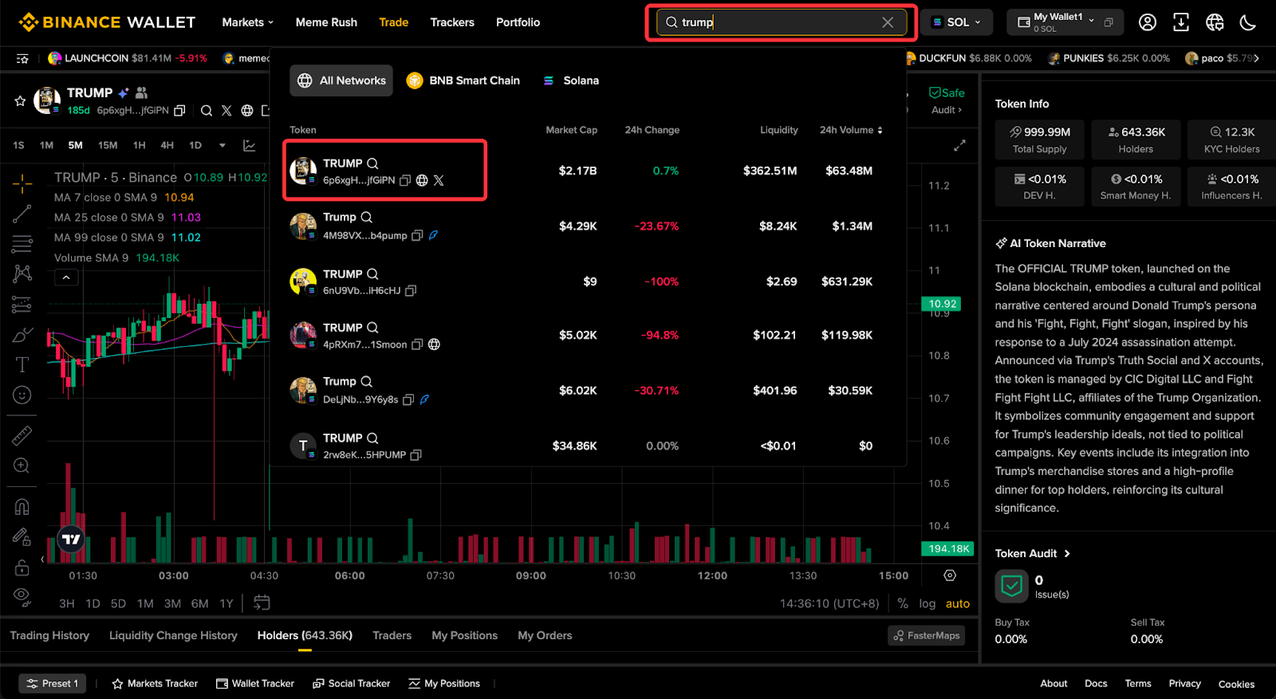This screenshot has height=699, width=1276.
Task: Switch to Liquidity Change History tab
Action: point(173,635)
